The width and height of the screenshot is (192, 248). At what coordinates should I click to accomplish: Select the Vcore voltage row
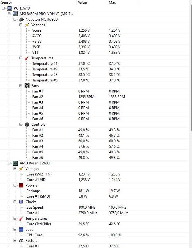[x=94, y=30]
